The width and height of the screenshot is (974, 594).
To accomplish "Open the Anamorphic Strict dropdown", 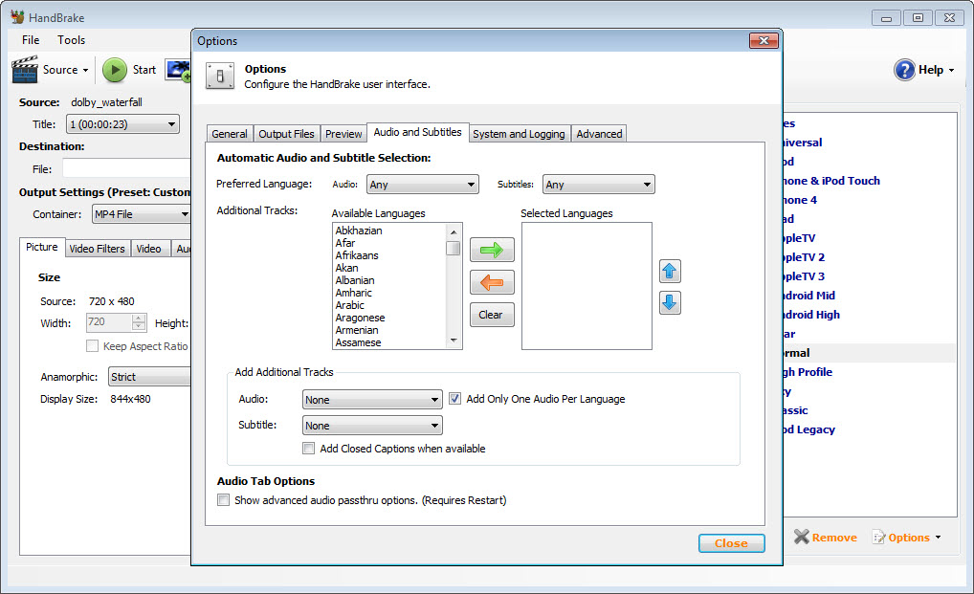I will coord(150,377).
